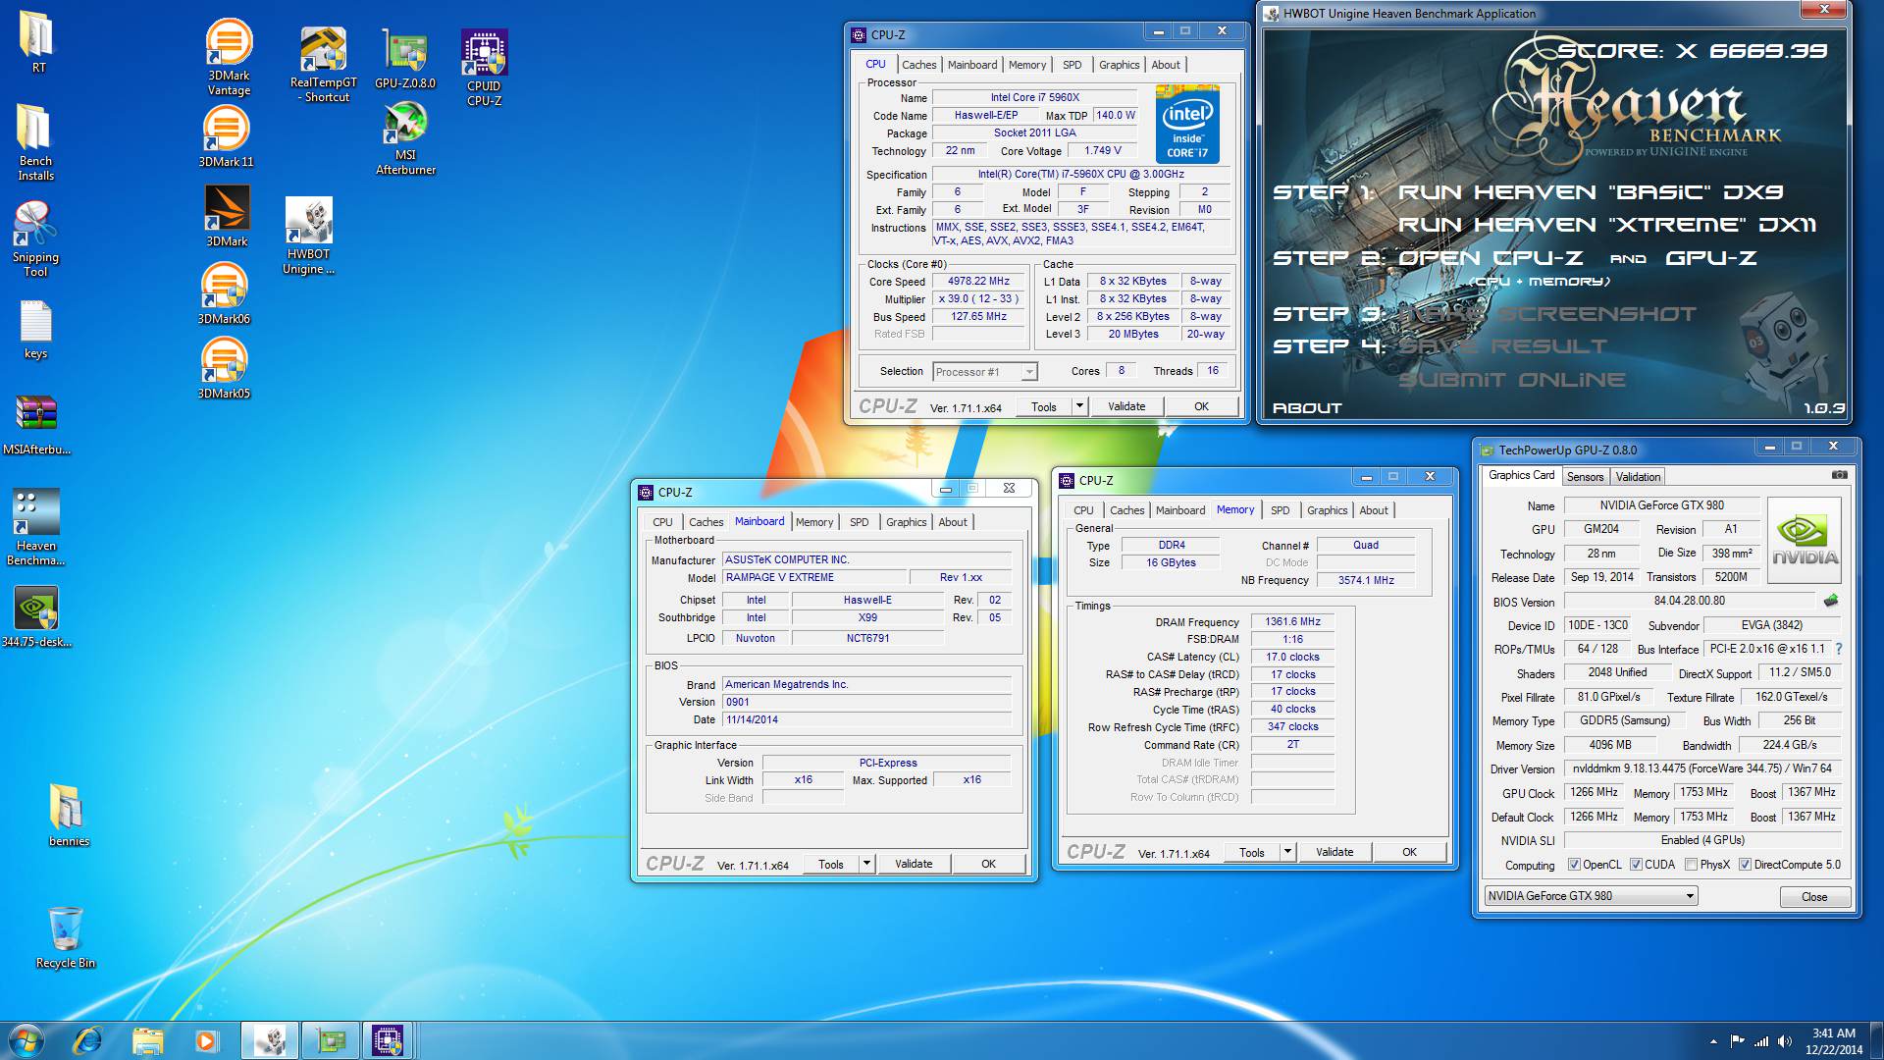This screenshot has width=1884, height=1060.
Task: Click the CPU Name field Intel Core i7 5960X
Action: coord(1034,97)
